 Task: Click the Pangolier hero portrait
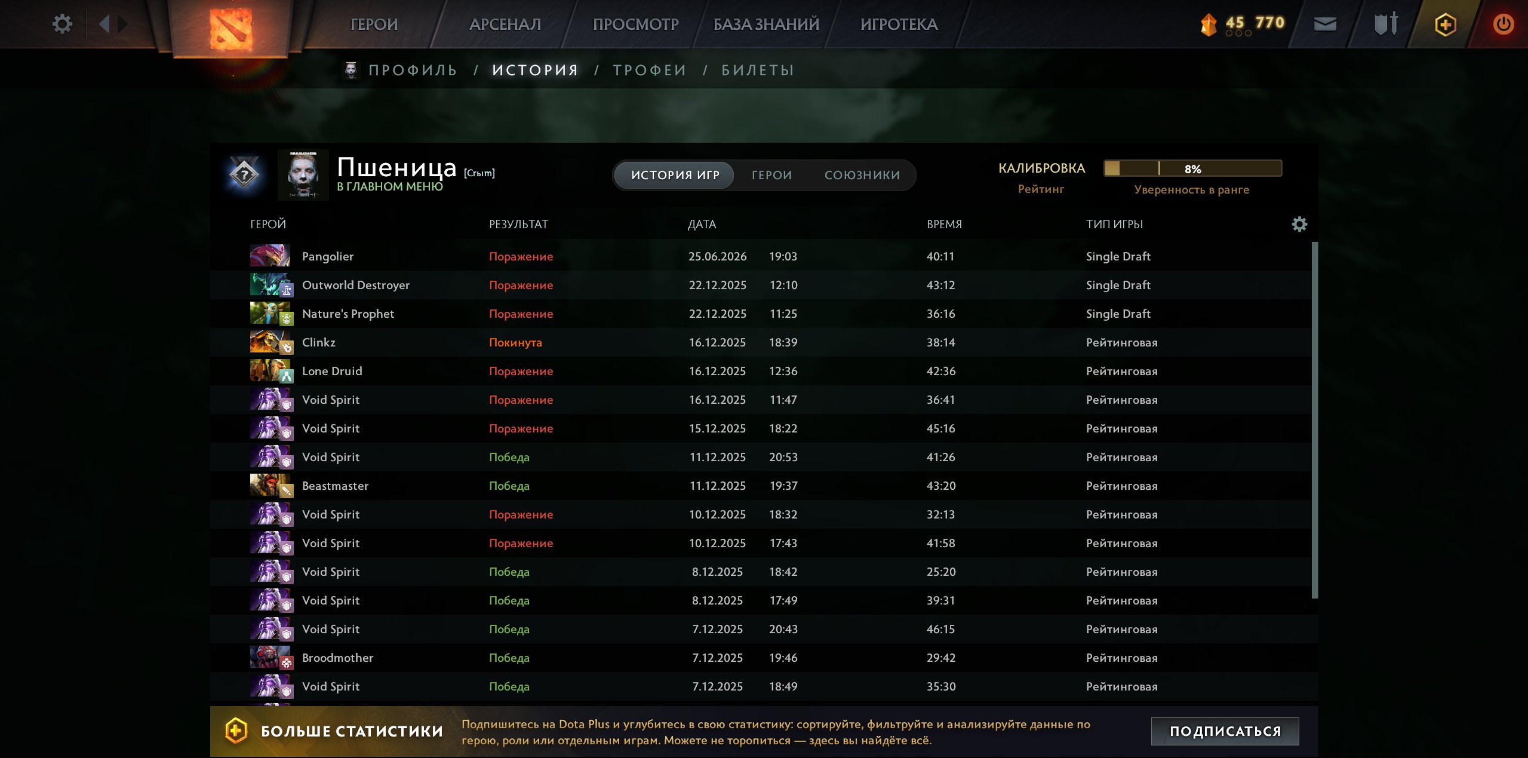coord(270,256)
